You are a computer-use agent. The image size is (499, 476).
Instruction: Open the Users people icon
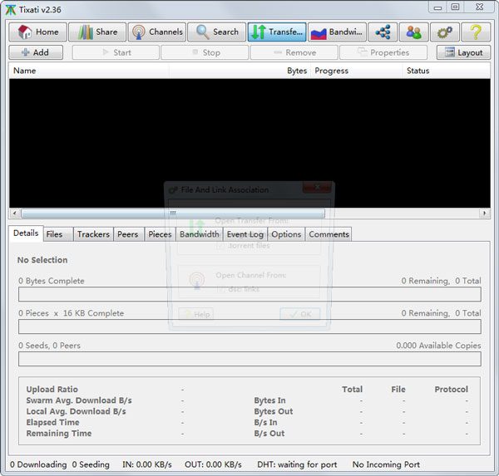[x=413, y=32]
